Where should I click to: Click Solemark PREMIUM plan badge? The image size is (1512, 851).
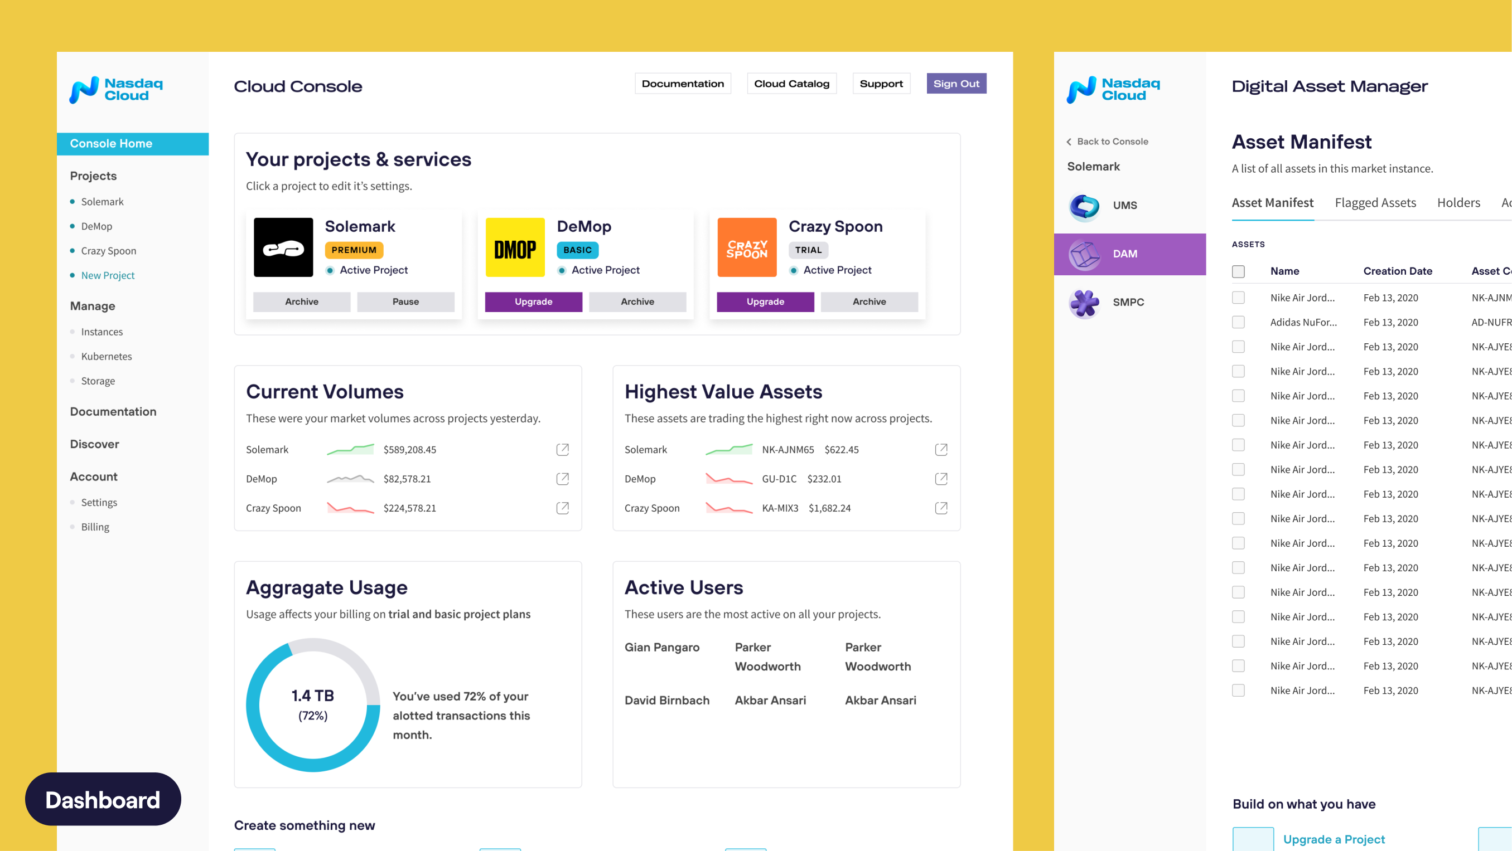tap(354, 250)
